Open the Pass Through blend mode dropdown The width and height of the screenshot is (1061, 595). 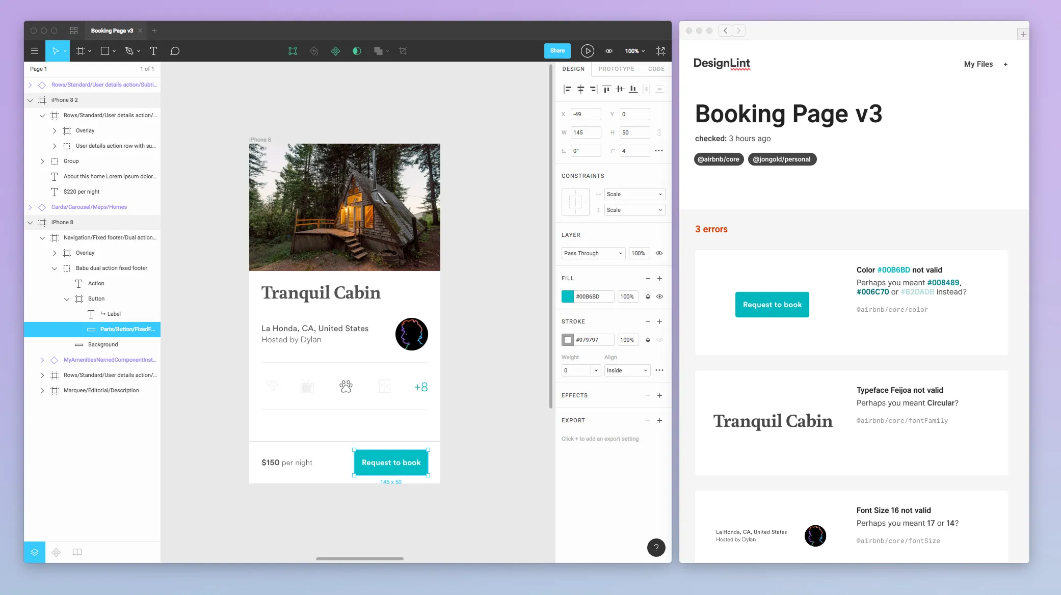tap(593, 253)
